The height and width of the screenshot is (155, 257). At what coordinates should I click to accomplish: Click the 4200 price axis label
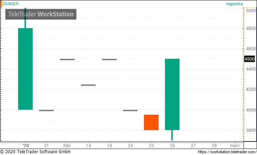click(x=251, y=89)
